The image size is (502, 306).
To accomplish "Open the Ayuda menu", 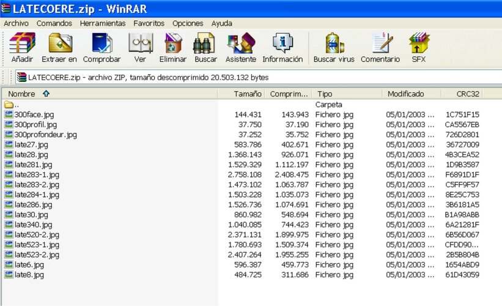I will (x=221, y=23).
